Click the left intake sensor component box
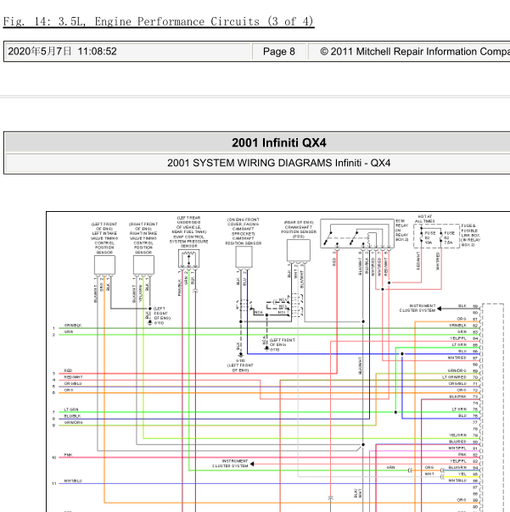 [104, 264]
